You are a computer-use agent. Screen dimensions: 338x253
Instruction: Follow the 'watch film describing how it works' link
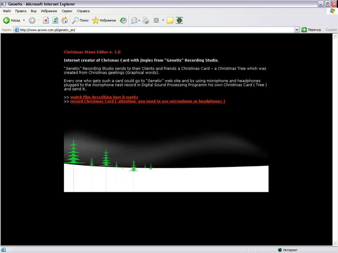click(104, 97)
